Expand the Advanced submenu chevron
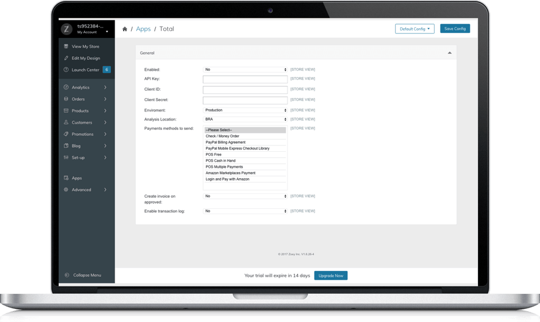 click(105, 190)
